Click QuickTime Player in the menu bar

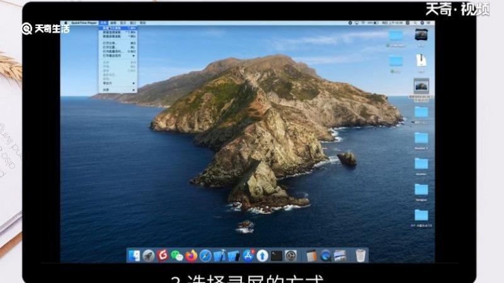[x=84, y=23]
